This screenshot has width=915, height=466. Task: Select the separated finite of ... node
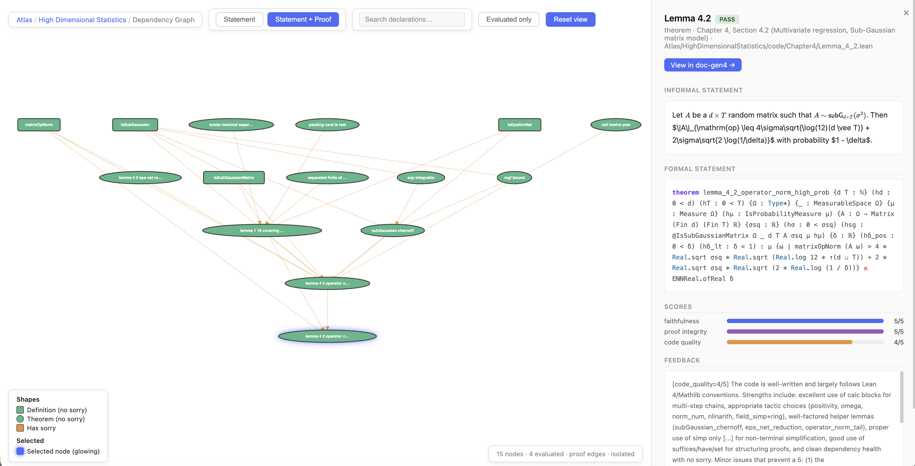click(x=327, y=177)
